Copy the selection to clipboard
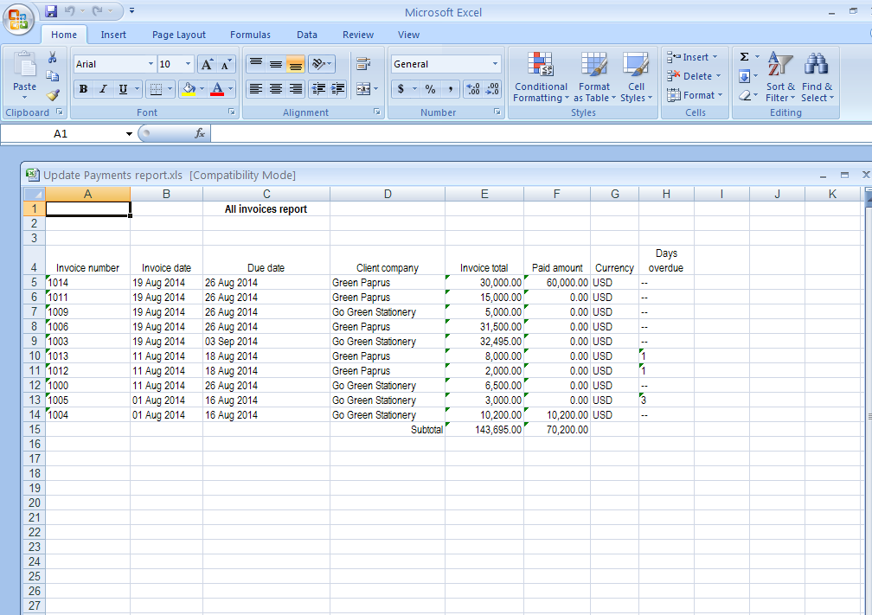The height and width of the screenshot is (615, 872). (52, 75)
